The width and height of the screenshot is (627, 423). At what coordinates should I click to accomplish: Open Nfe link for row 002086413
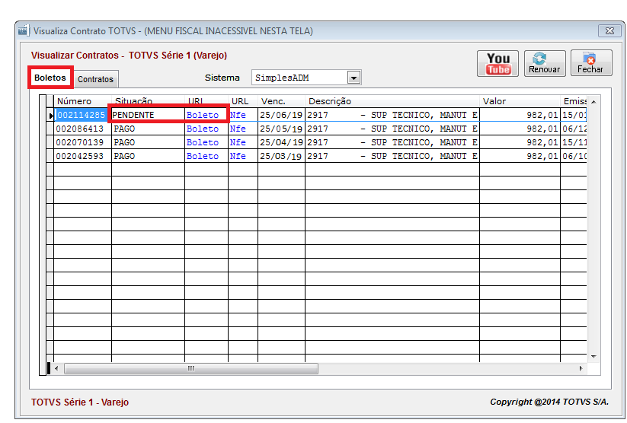click(x=238, y=129)
